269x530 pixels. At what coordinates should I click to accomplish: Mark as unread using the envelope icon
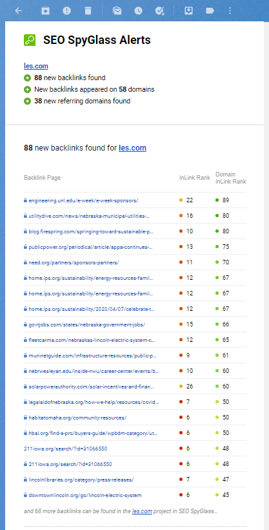[x=117, y=11]
